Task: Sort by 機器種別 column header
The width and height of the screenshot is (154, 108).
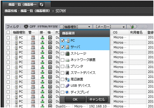Action: pos(19,32)
